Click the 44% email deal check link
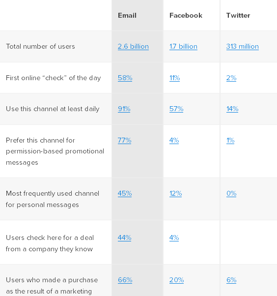The width and height of the screenshot is (277, 296). pos(124,237)
